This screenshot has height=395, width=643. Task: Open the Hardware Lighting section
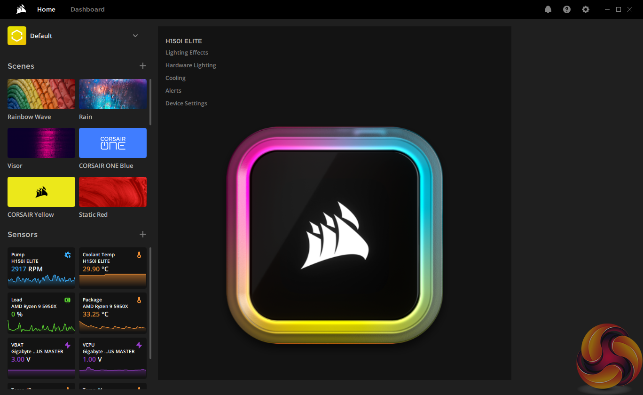click(191, 65)
